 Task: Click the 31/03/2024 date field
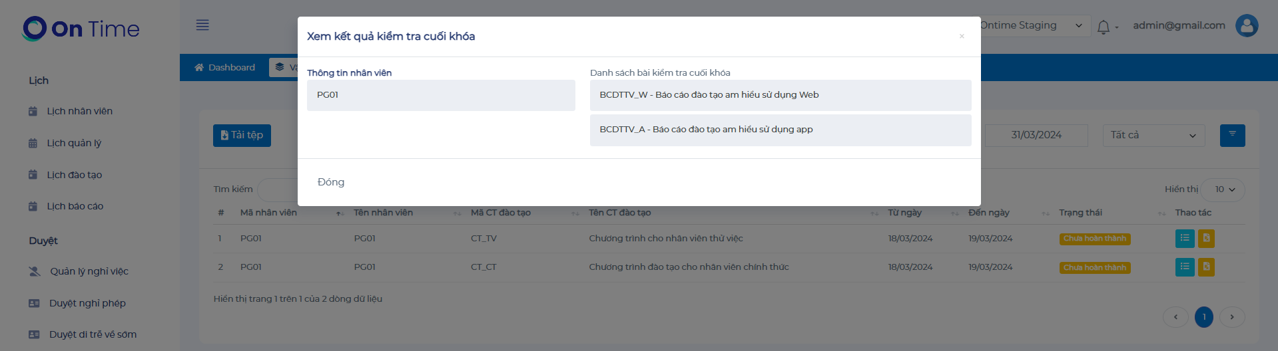click(x=1036, y=136)
